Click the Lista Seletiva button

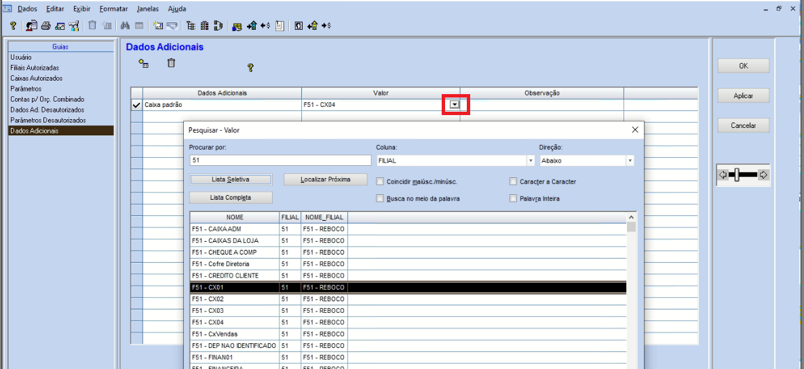[x=231, y=179]
